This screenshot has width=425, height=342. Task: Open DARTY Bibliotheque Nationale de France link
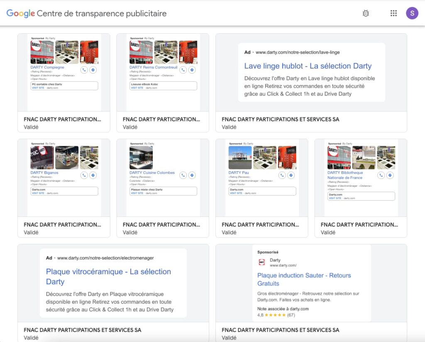point(345,175)
